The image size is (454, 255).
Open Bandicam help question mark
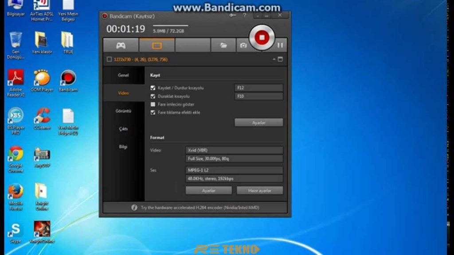[x=245, y=15]
